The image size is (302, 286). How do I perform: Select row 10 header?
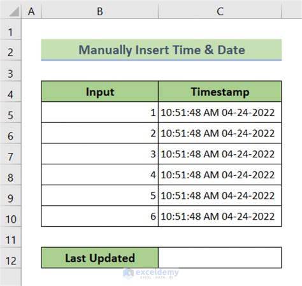(10, 216)
